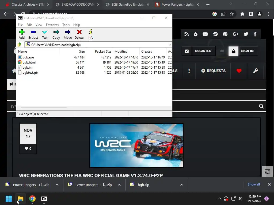This screenshot has height=205, width=274.
Task: Click the Copy toolbar icon
Action: 56,34
